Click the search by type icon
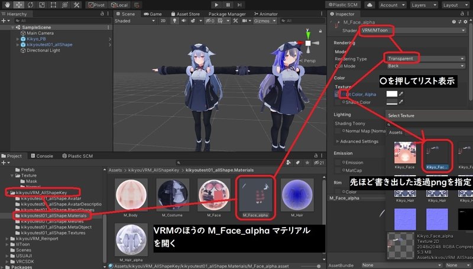 click(289, 163)
